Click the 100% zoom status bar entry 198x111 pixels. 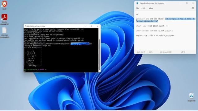point(151,52)
